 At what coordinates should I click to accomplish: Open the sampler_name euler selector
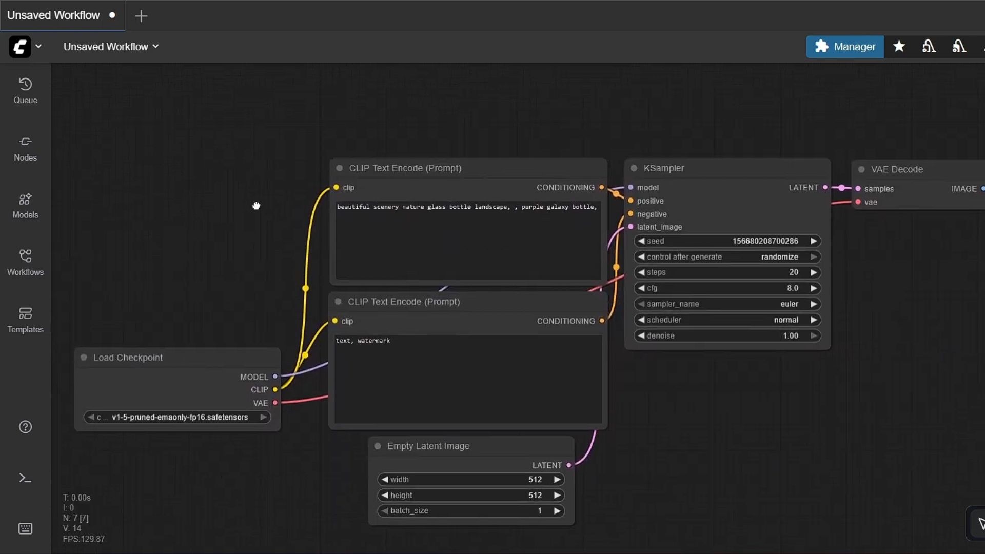click(x=727, y=304)
